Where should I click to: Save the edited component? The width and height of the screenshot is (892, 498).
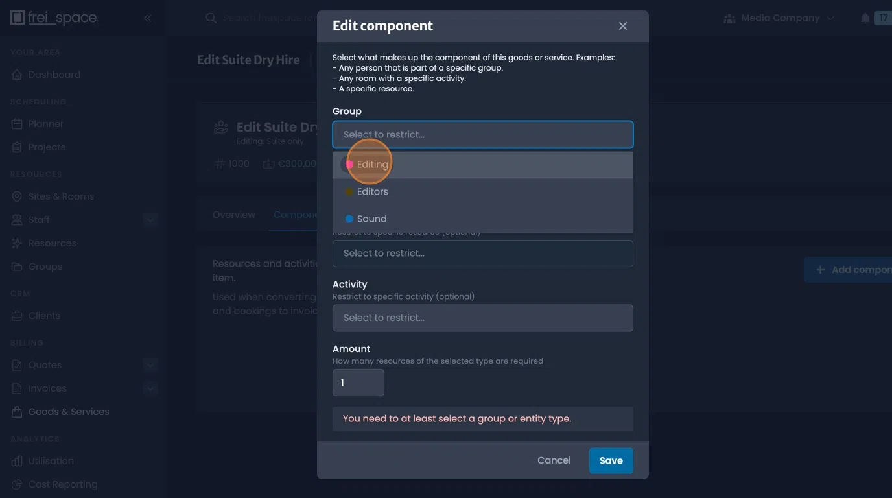point(611,460)
